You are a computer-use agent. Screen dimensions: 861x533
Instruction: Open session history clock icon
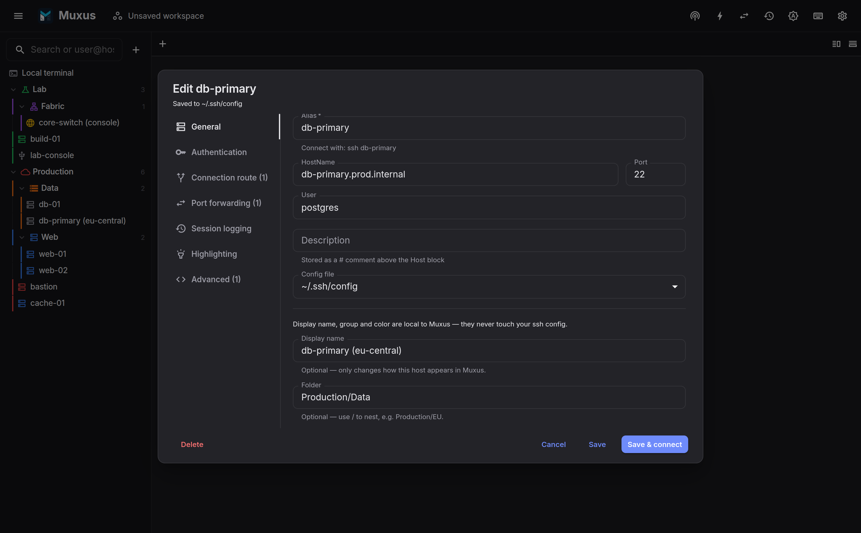tap(769, 16)
